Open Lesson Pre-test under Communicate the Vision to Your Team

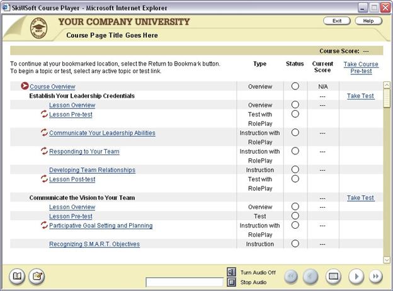click(x=71, y=217)
